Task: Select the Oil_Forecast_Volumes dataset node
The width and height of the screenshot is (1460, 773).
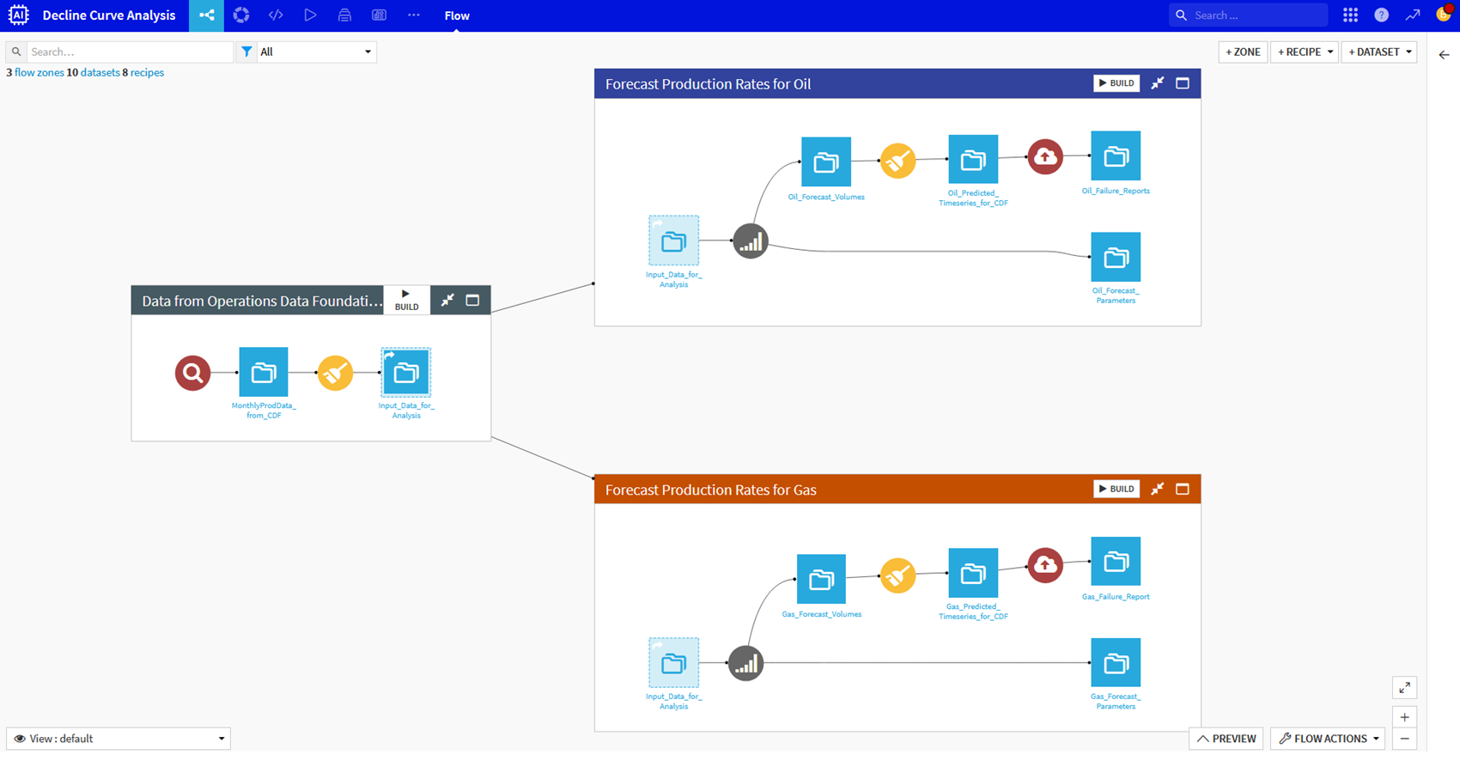Action: (825, 161)
